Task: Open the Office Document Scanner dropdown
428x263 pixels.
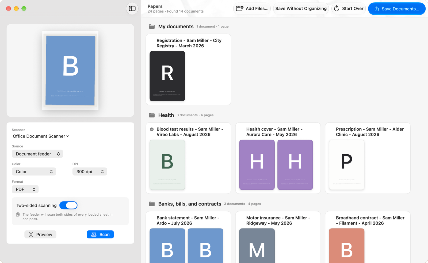Action: point(41,136)
